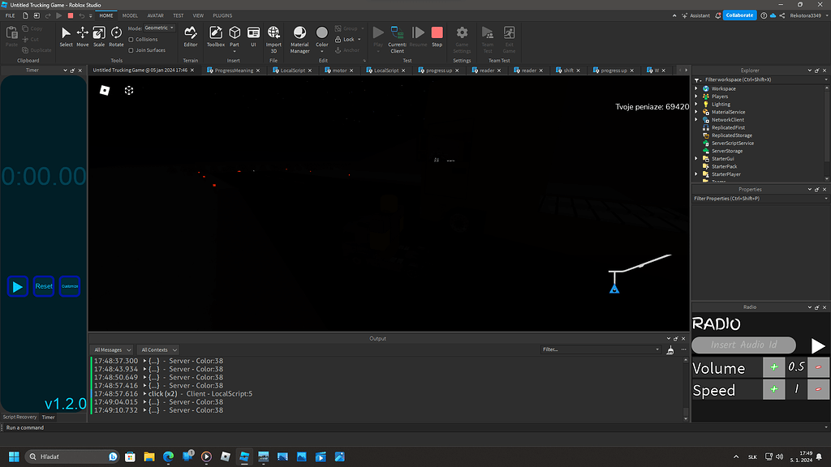The image size is (831, 467).
Task: Open Microsoft Edge from taskbar
Action: 168,456
